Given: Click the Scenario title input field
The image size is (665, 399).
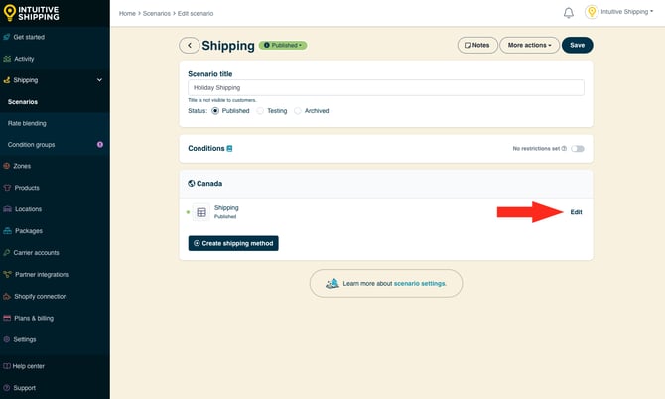Looking at the screenshot, I should (386, 87).
